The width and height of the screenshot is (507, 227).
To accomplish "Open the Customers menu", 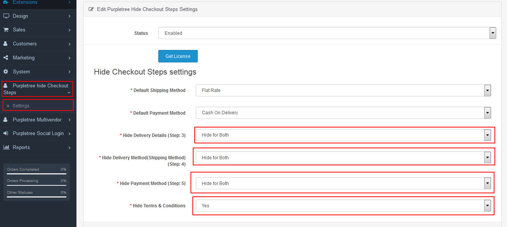I will click(38, 44).
